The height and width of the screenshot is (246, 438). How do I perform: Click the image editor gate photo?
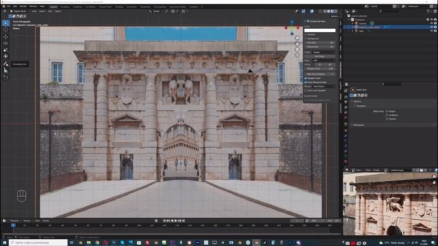point(390,204)
